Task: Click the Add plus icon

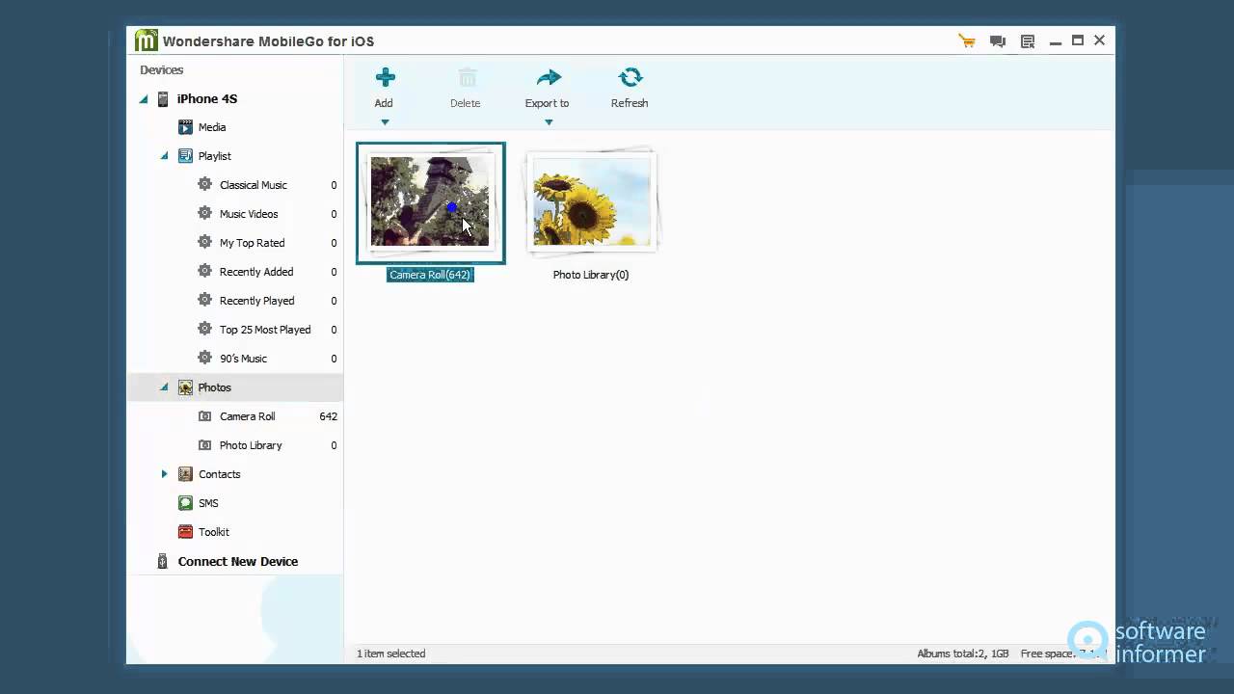Action: 385,77
